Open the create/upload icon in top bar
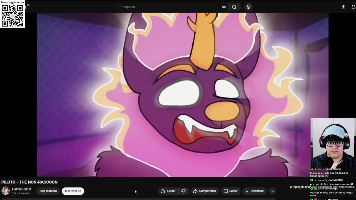 tap(343, 7)
